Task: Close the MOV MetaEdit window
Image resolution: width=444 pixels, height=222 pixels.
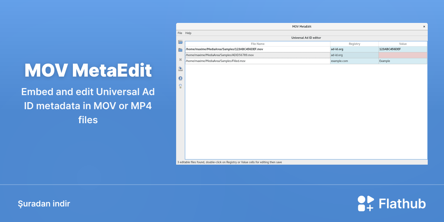Action: pyautogui.click(x=424, y=27)
